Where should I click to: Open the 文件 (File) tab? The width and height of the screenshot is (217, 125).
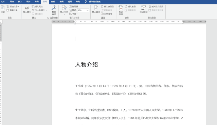[3, 2]
